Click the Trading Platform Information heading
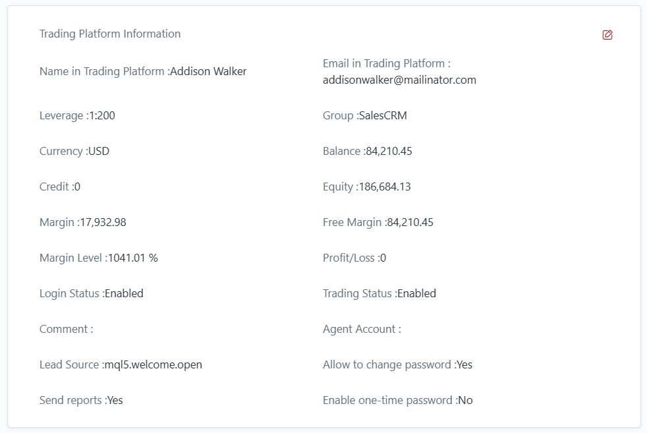Viewport: 647px width, 433px height. (x=110, y=34)
